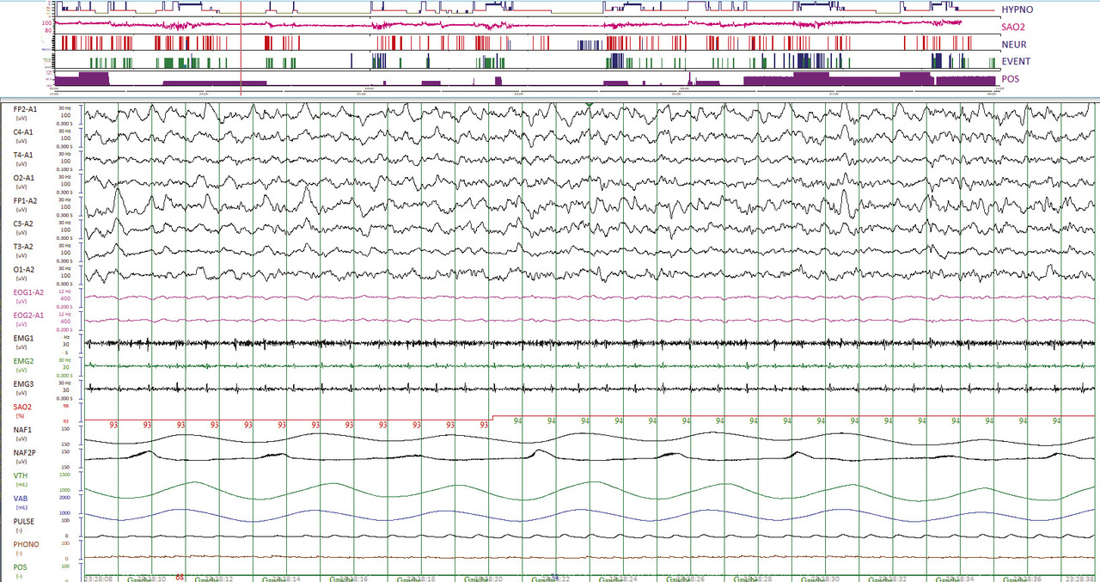Viewport: 1100px width, 582px height.
Task: Select the FP1-A2 channel label
Action: tap(25, 200)
